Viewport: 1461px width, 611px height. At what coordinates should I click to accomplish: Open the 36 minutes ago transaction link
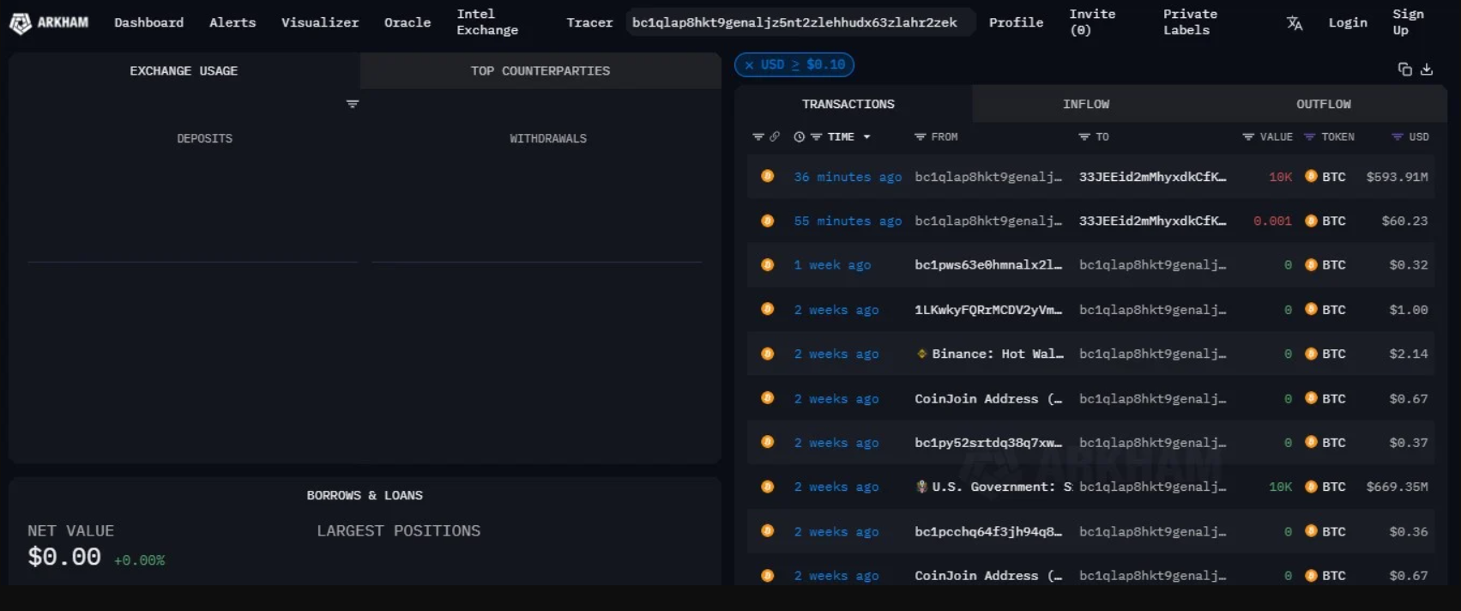848,177
